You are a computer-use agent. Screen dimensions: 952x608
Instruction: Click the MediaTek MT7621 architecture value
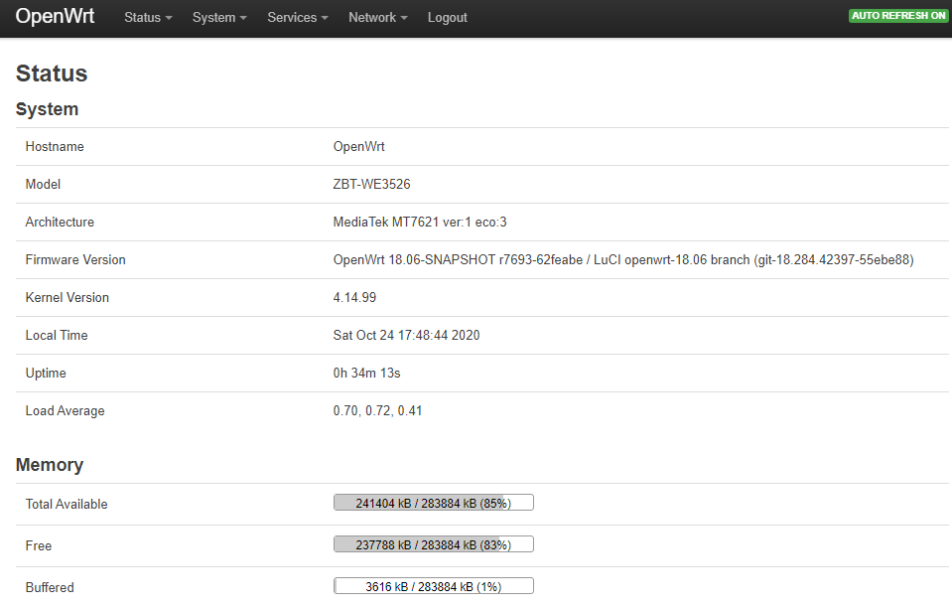(420, 222)
